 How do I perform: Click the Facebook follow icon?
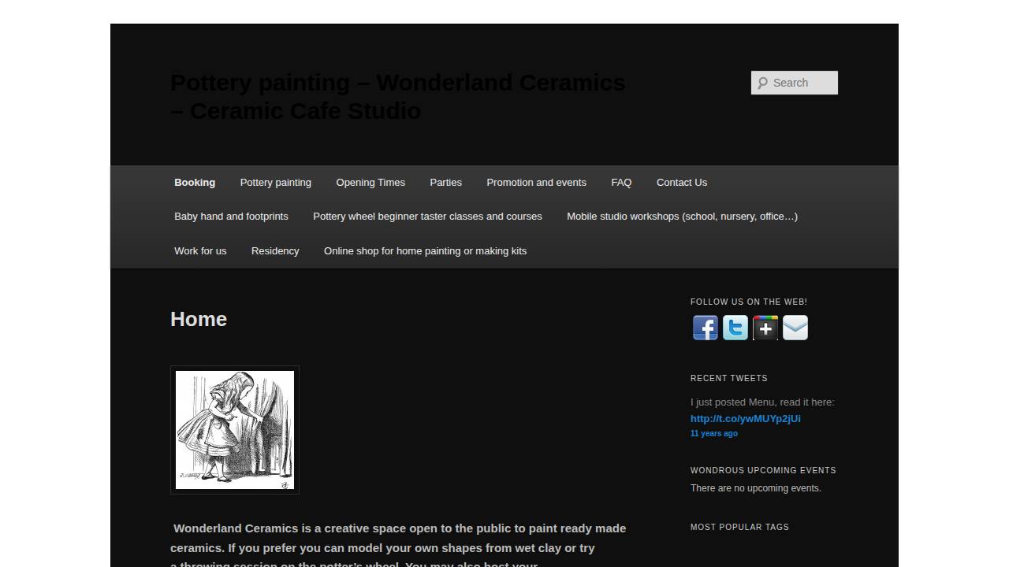pyautogui.click(x=705, y=328)
